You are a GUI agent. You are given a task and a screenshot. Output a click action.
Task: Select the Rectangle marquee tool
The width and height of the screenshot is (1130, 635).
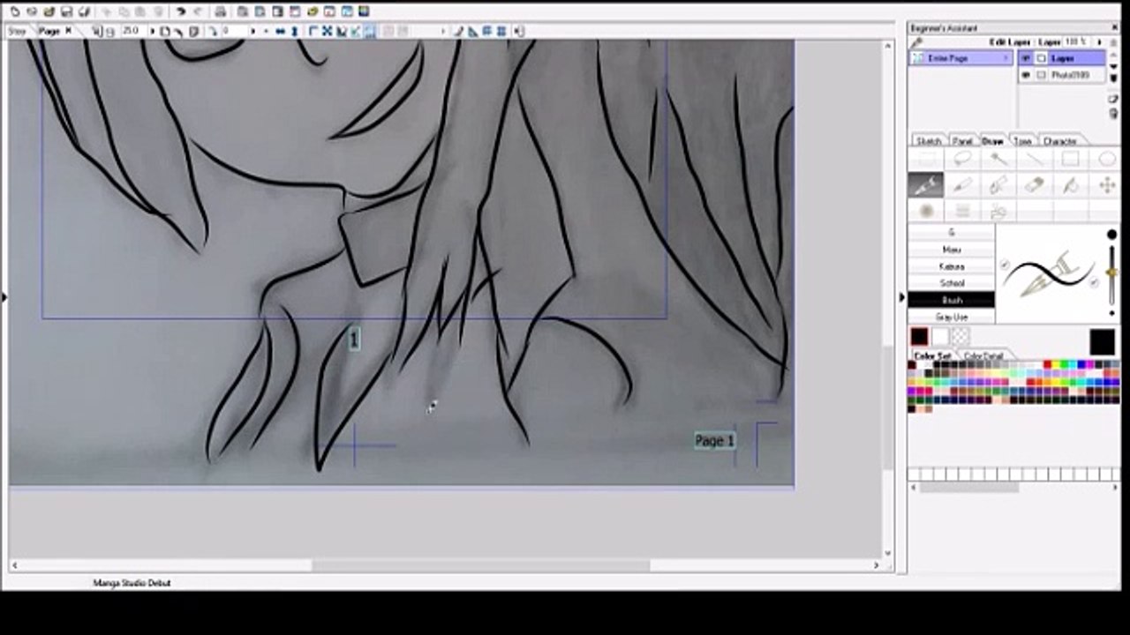926,159
